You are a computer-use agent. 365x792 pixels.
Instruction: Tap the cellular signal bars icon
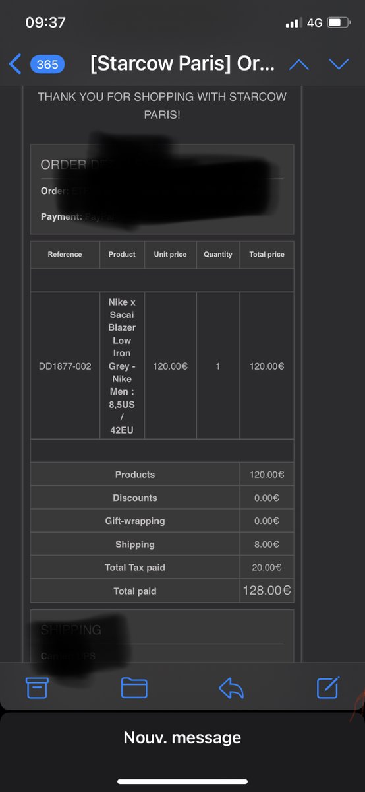tap(293, 24)
